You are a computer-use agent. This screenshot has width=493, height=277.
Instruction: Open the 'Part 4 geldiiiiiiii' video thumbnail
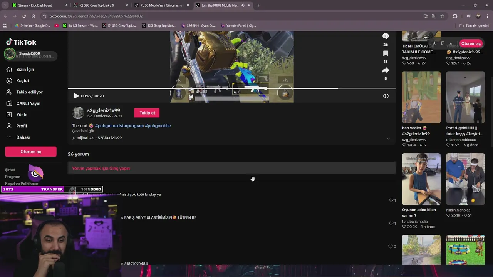[x=465, y=97]
